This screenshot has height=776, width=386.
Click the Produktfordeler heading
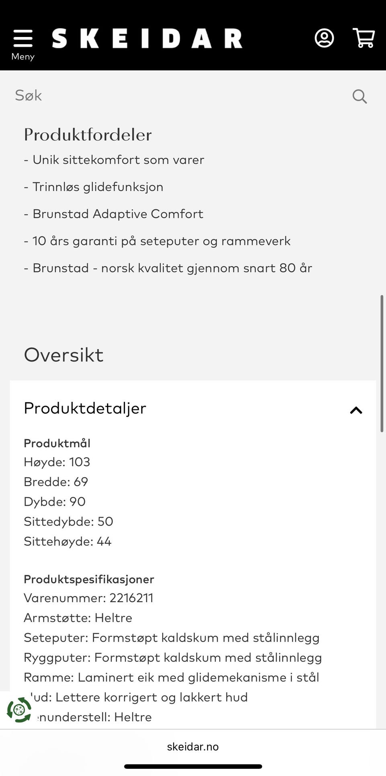[x=88, y=135]
